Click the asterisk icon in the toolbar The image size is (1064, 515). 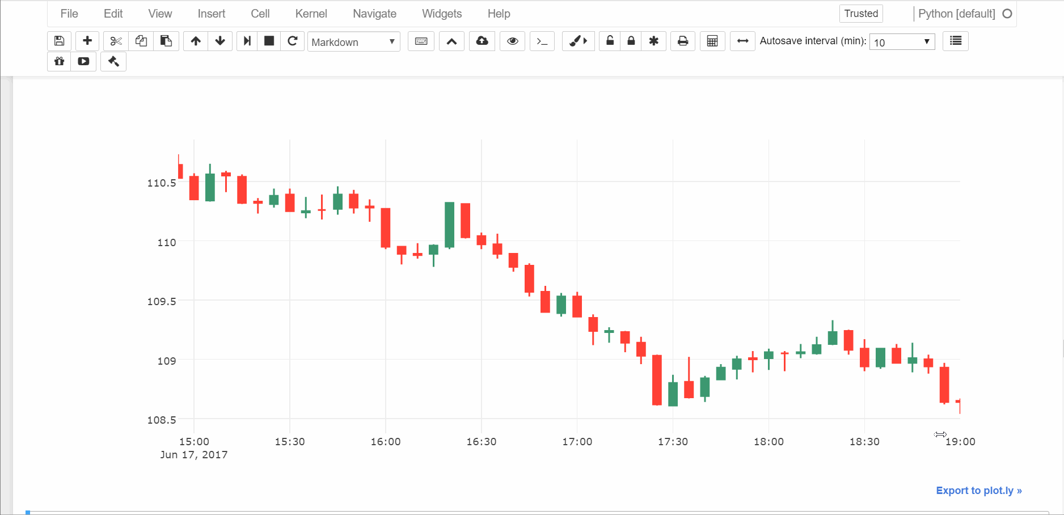pos(654,41)
